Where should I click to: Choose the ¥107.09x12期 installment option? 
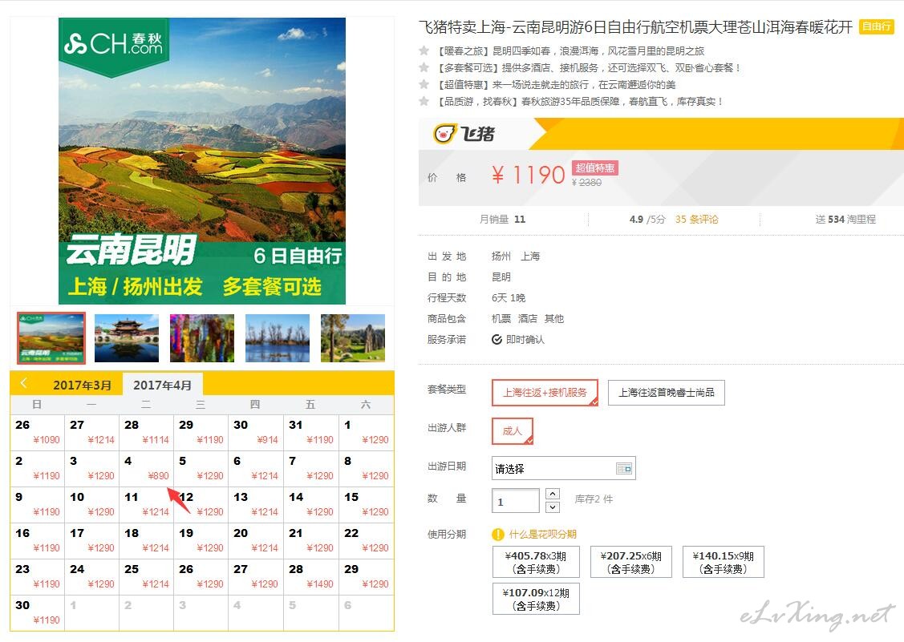point(536,599)
